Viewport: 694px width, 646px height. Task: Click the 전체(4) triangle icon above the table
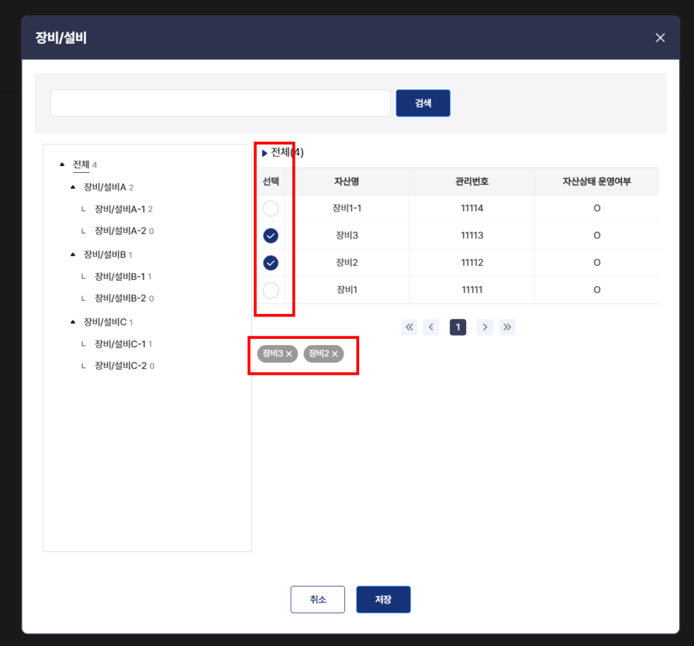point(264,153)
